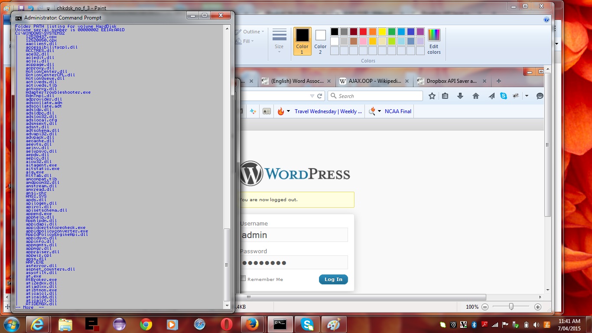Viewport: 592px width, 333px height.
Task: Click Paint zoom out minus button
Action: click(x=485, y=307)
